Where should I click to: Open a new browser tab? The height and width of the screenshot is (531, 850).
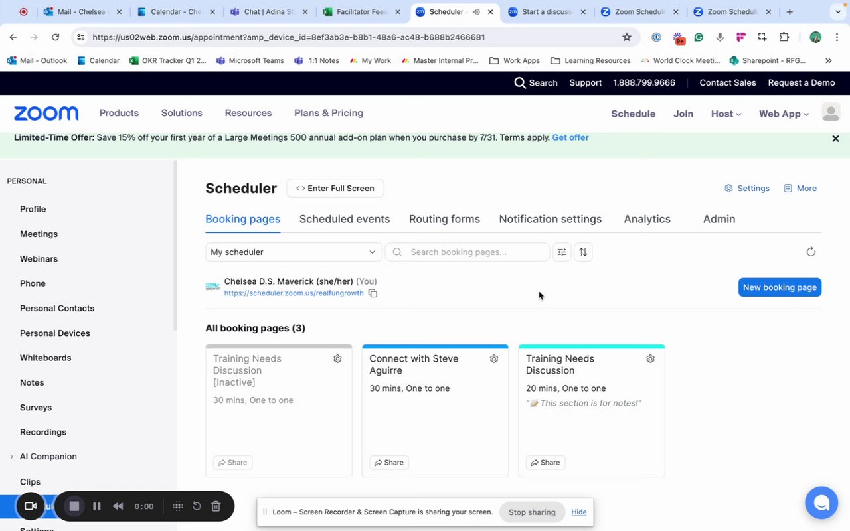pos(790,11)
